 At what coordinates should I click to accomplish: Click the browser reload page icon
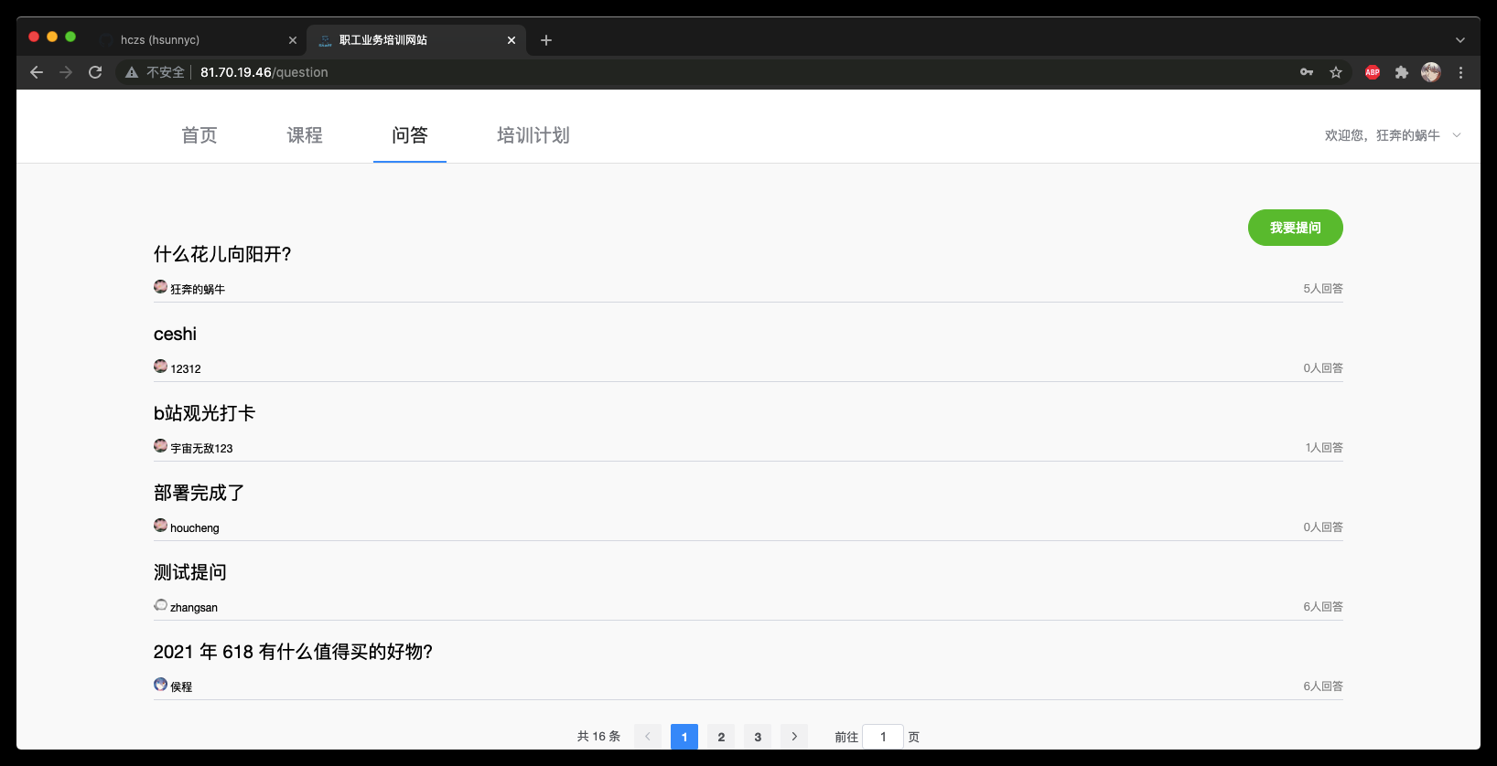point(95,72)
